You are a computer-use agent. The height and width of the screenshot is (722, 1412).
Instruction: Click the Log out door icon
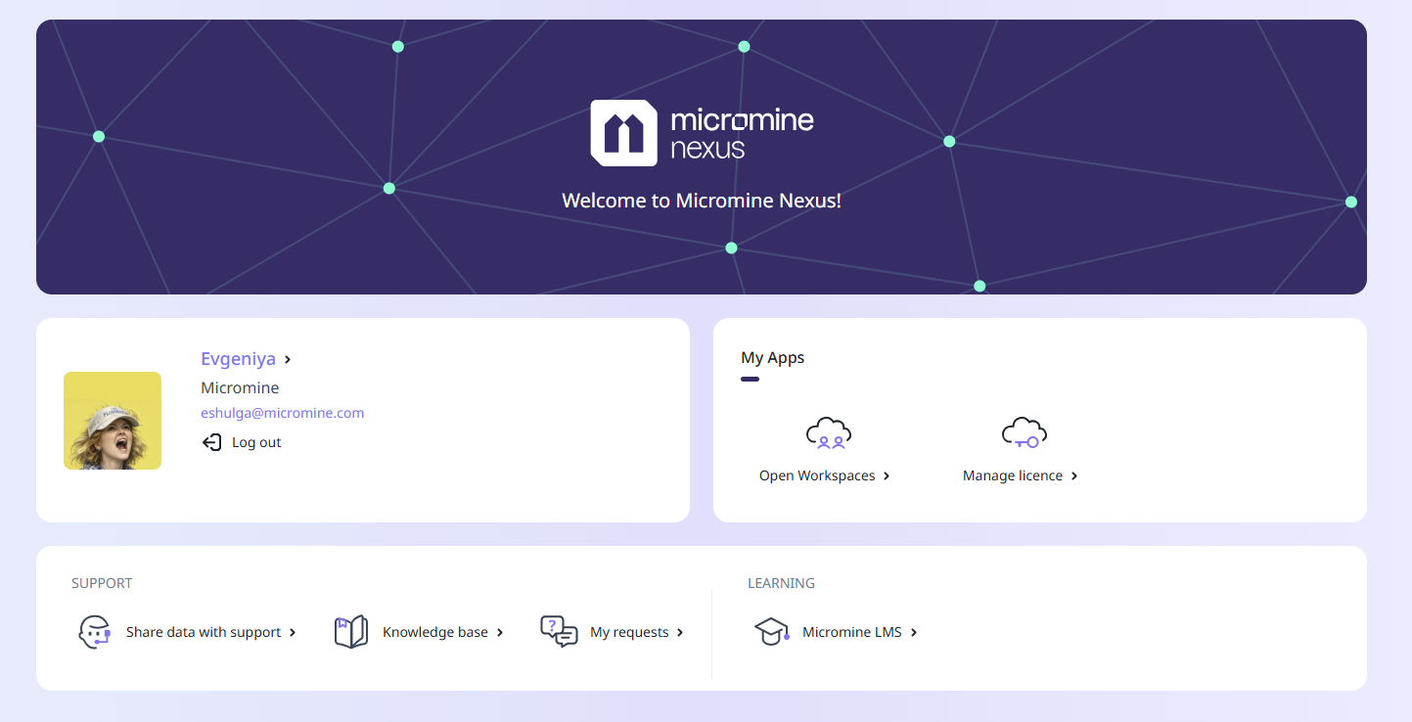[211, 443]
